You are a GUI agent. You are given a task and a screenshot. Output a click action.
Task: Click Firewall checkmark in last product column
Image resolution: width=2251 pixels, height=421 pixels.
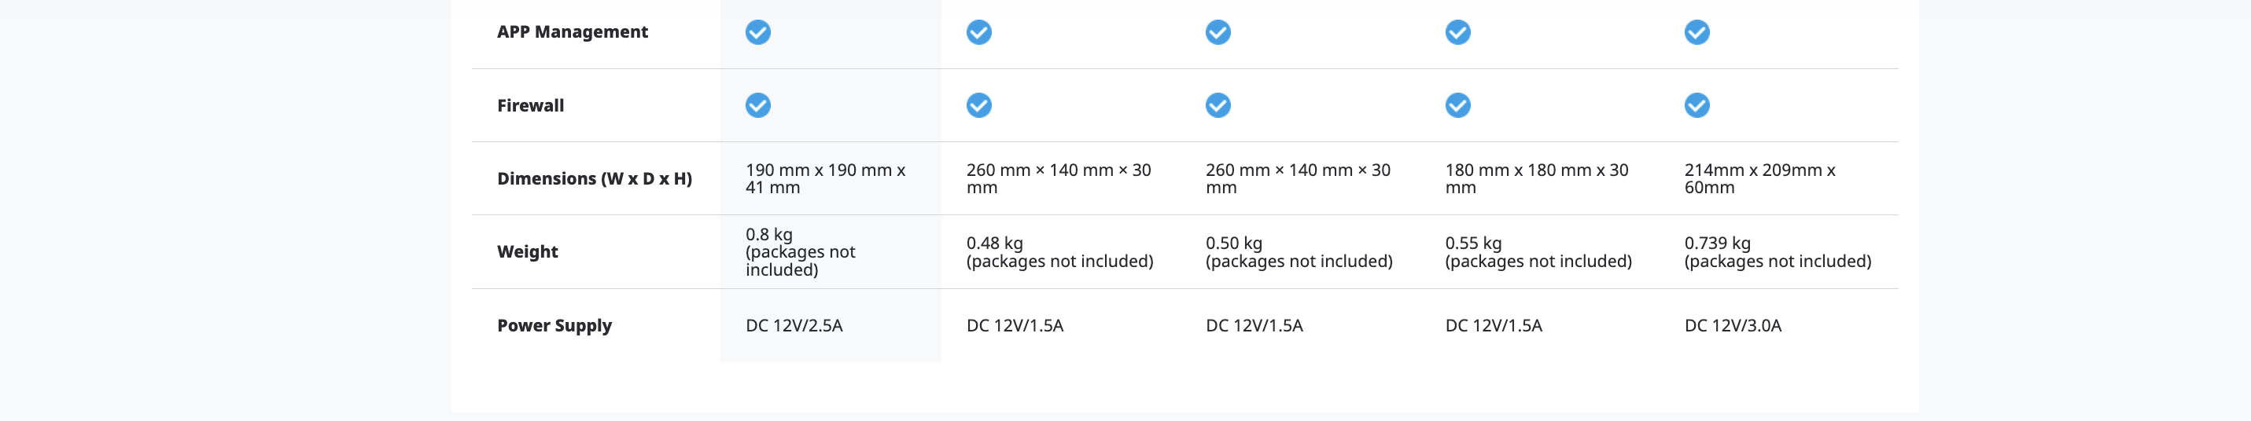[x=1697, y=106]
